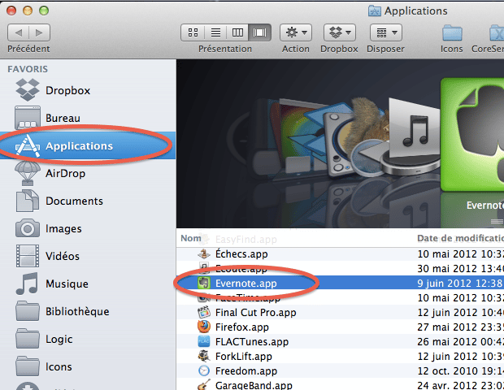Select Final Cut Pro.app in the list
Viewport: 504px width, 390px height.
coord(340,313)
